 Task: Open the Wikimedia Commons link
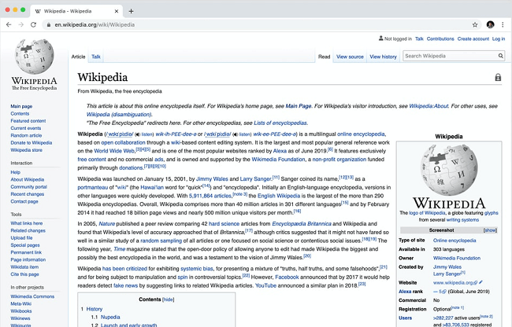32,296
